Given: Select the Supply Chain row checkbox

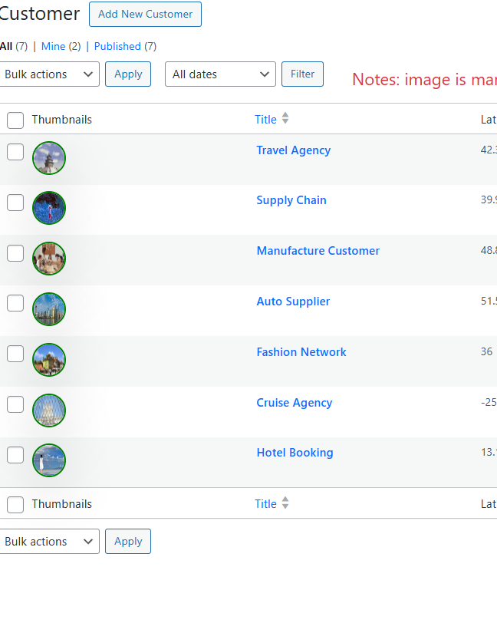Looking at the screenshot, I should click(15, 203).
